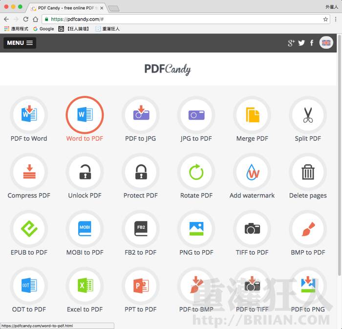Select the PDF to TIFF icon
The image size is (342, 329).
coord(252,286)
